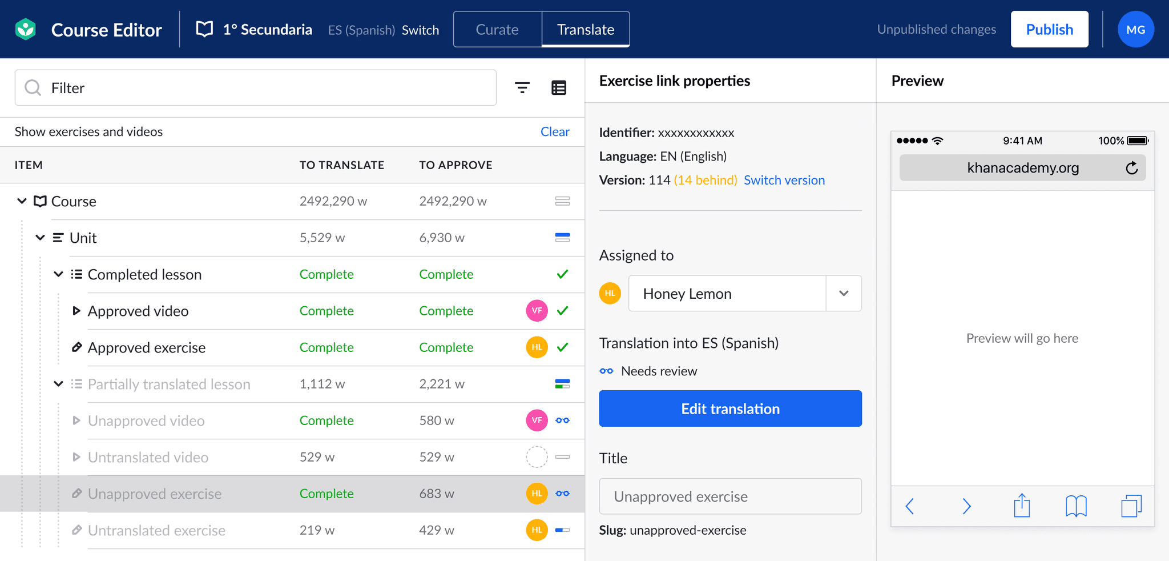Click the MG user avatar
This screenshot has height=561, width=1169.
click(x=1135, y=29)
